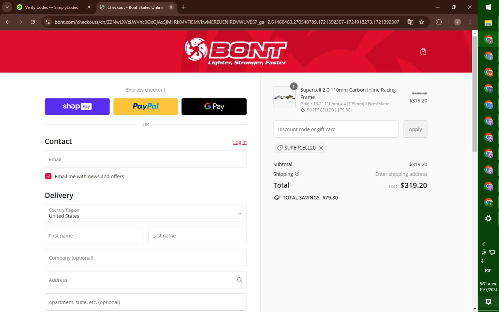Screen dimensions: 499x312
Task: Reload the checkout page
Action: click(x=33, y=22)
